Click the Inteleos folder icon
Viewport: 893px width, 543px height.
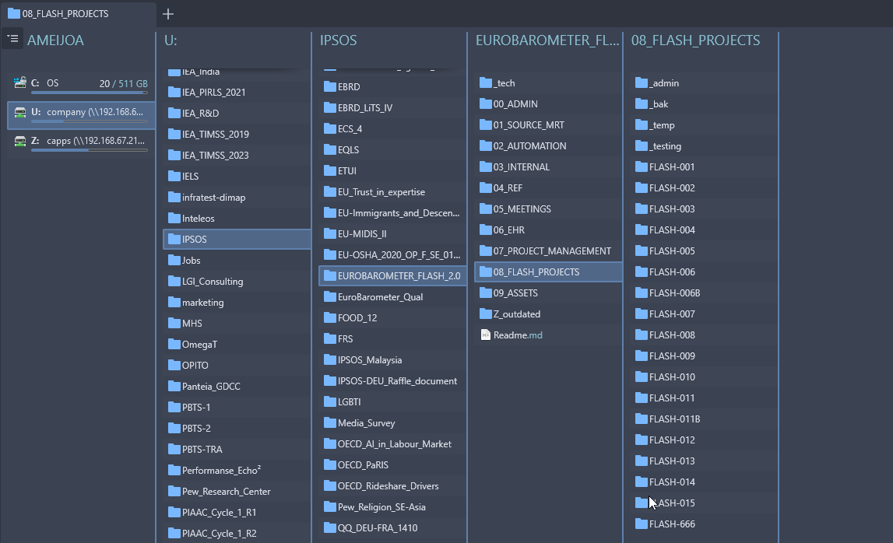[174, 218]
